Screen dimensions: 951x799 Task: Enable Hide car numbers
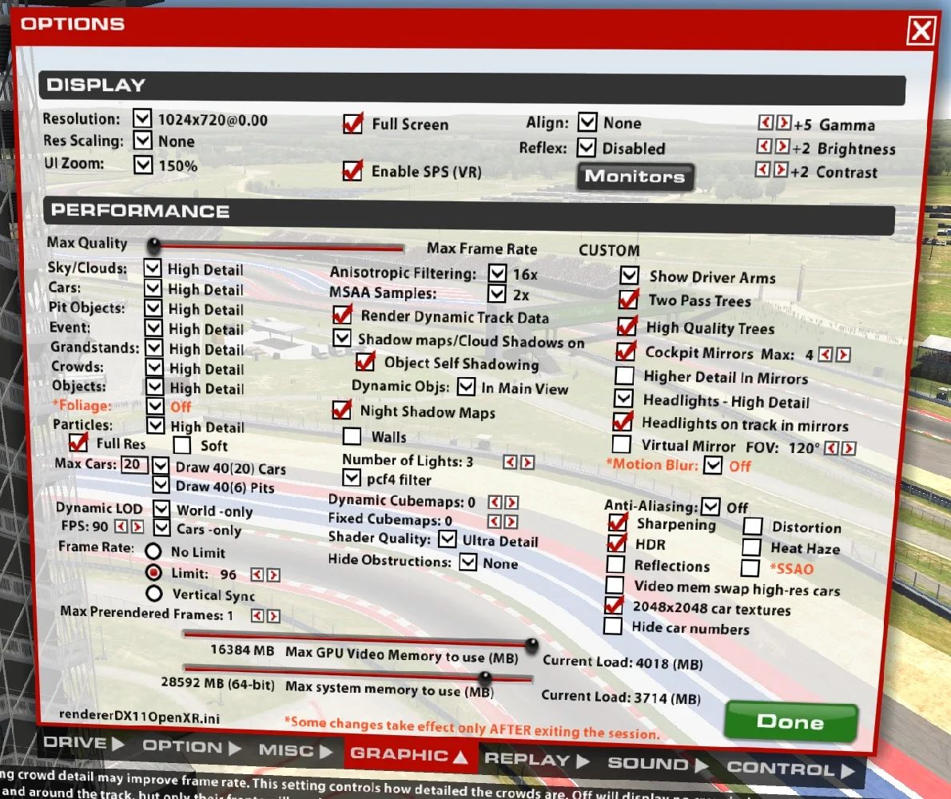(x=613, y=626)
